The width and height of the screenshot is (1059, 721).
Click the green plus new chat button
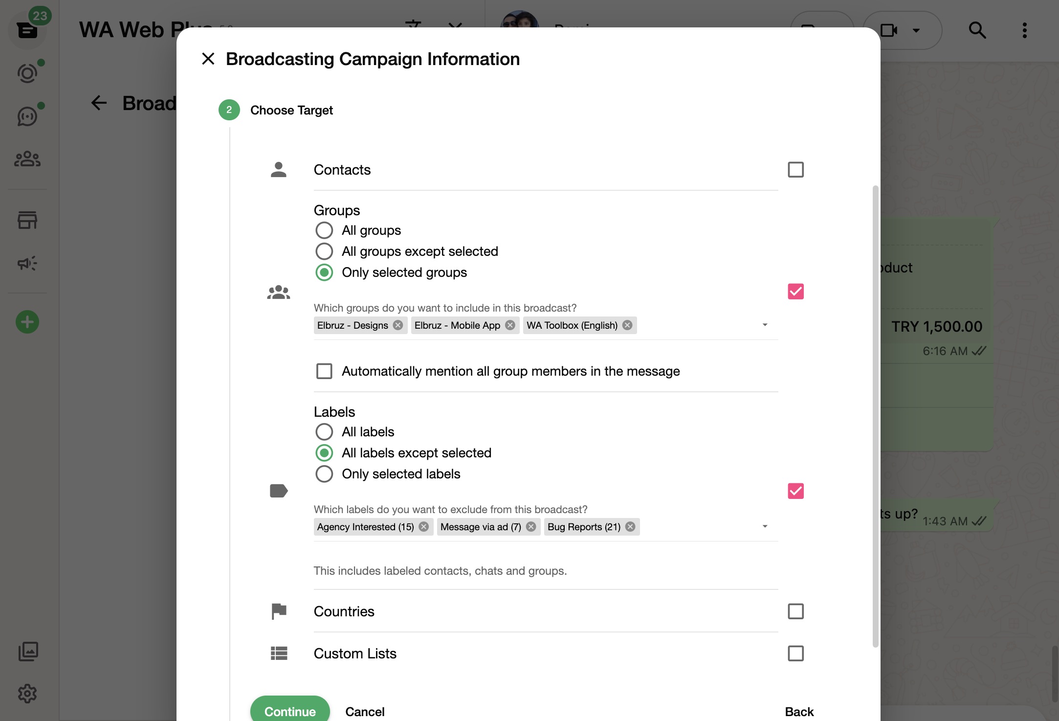(x=27, y=321)
